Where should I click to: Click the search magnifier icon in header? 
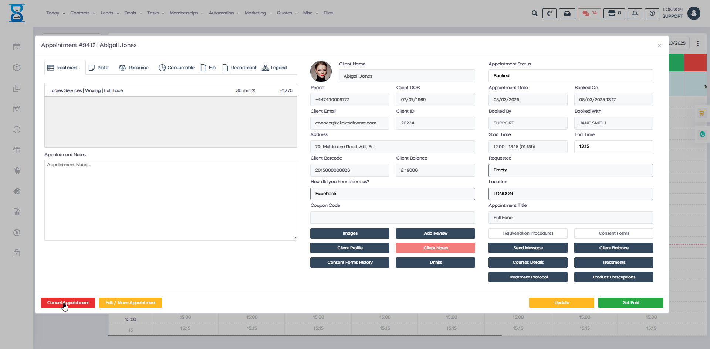pyautogui.click(x=534, y=13)
